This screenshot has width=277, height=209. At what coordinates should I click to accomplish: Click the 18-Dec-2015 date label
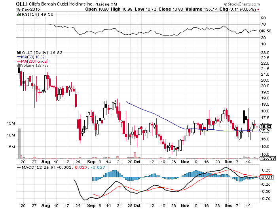point(28,9)
